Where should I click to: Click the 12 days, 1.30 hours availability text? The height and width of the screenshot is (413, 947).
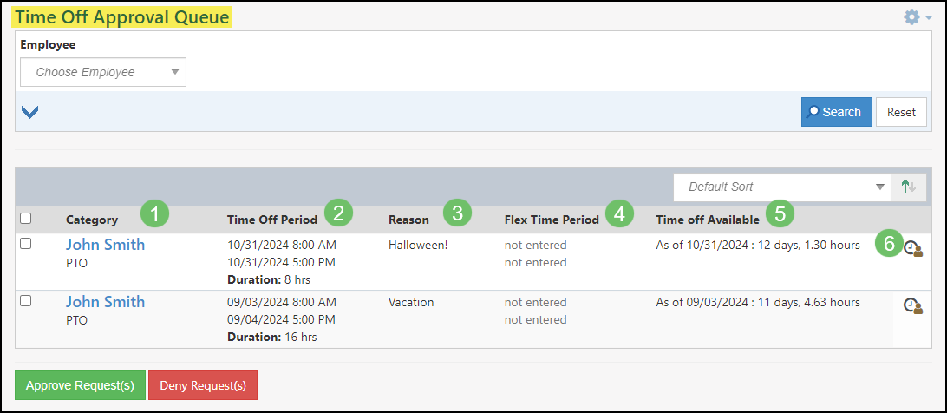tap(809, 245)
